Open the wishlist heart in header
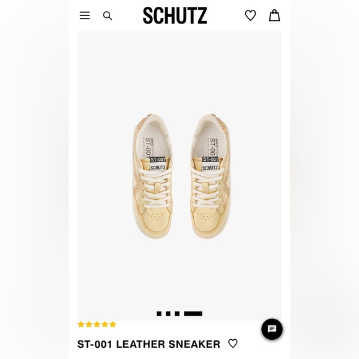The width and height of the screenshot is (359, 359). click(x=251, y=15)
